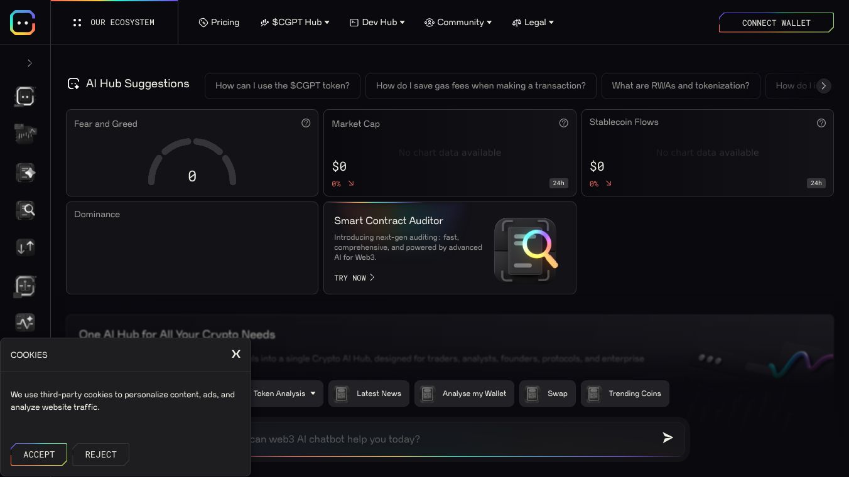Reject third-party cookies

(100, 454)
